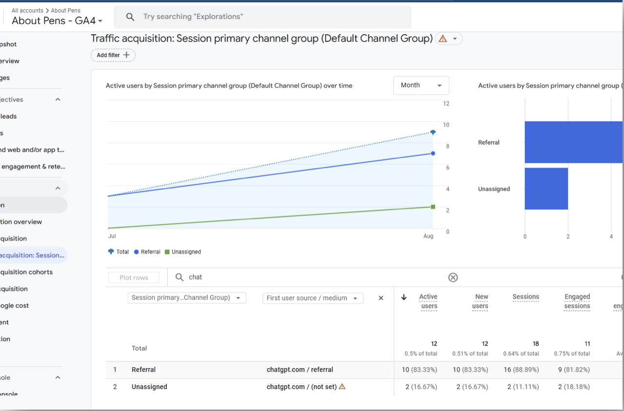Click the Add filter button
Screen dimensions: 624x411
tap(113, 55)
